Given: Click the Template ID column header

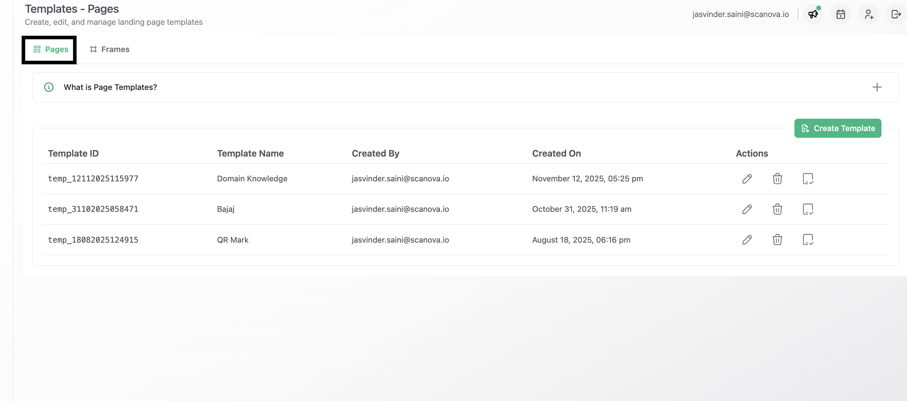Looking at the screenshot, I should 73,153.
